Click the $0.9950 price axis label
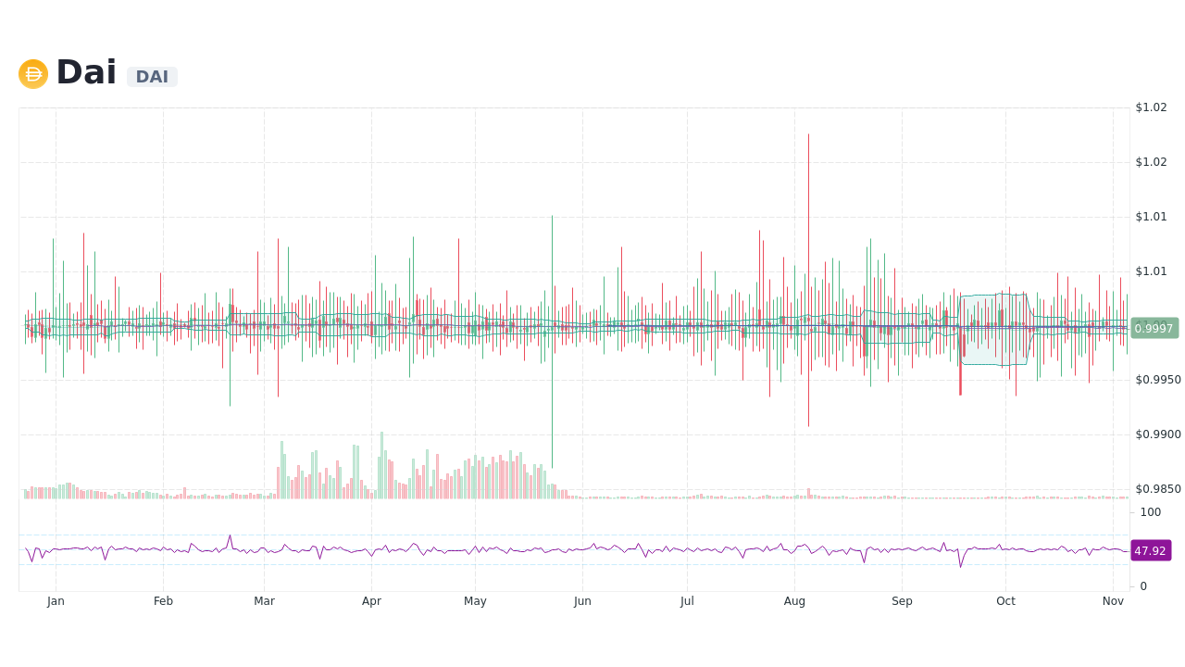The height and width of the screenshot is (667, 1185). click(x=1158, y=380)
